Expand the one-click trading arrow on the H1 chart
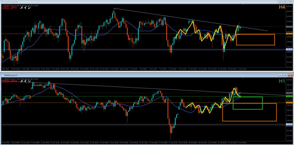This screenshot has width=294, height=145. (x=2, y=79)
